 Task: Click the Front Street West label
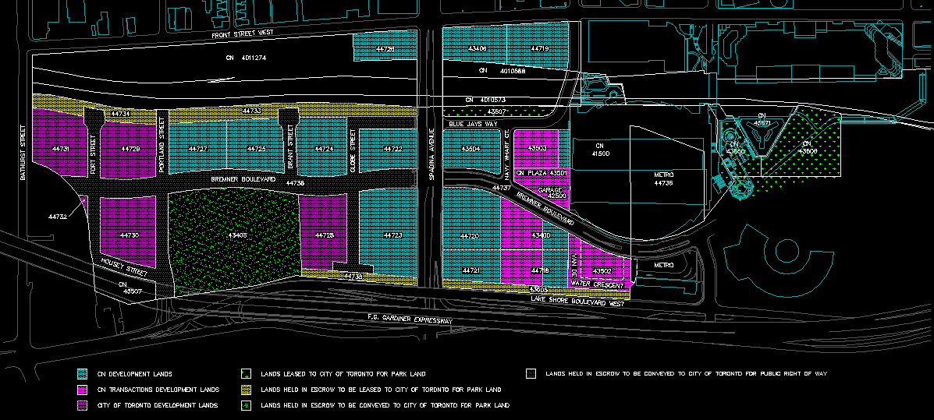tap(244, 35)
